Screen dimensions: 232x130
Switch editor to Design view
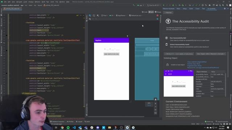(158, 12)
